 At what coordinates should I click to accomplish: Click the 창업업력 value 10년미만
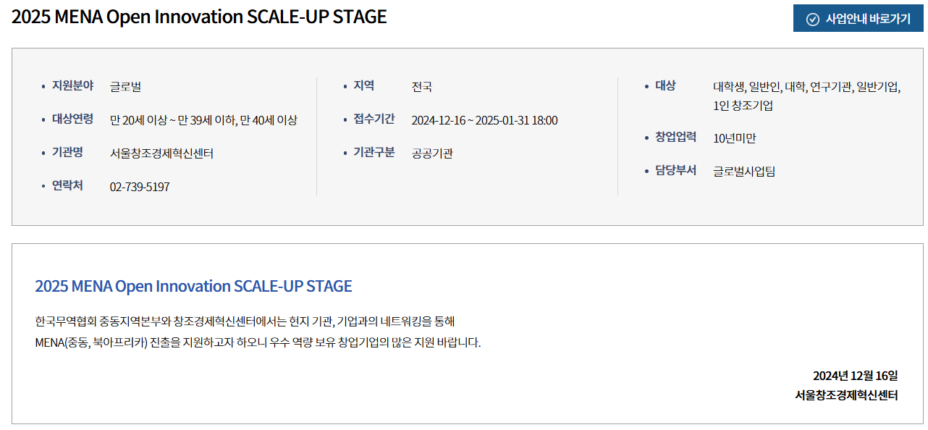click(735, 138)
